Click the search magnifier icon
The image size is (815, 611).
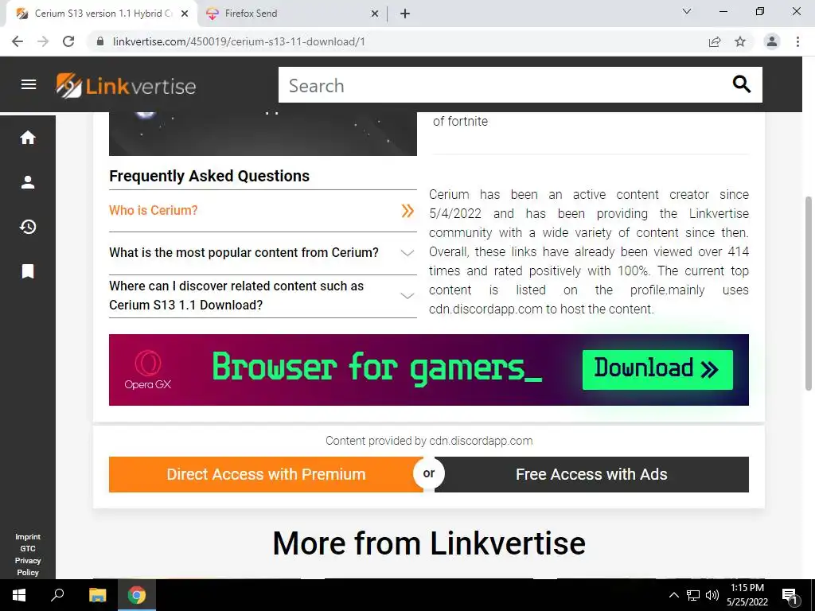(741, 84)
